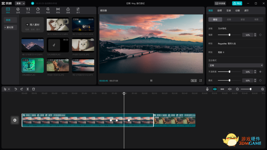Click the 特效 effect star icon on first clip
Screen dimensions: 267x150
coord(24,115)
